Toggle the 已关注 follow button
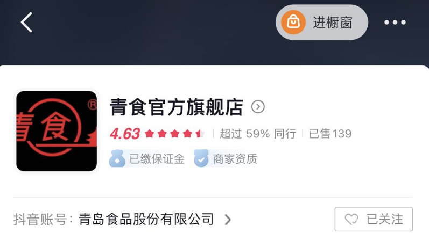 (374, 219)
